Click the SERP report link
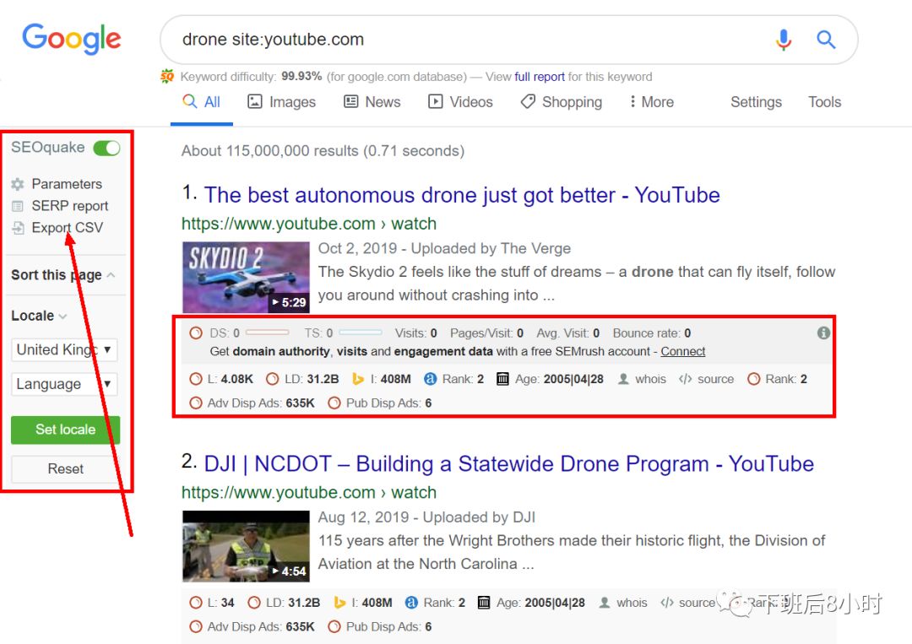Viewport: 912px width, 644px height. pos(70,206)
